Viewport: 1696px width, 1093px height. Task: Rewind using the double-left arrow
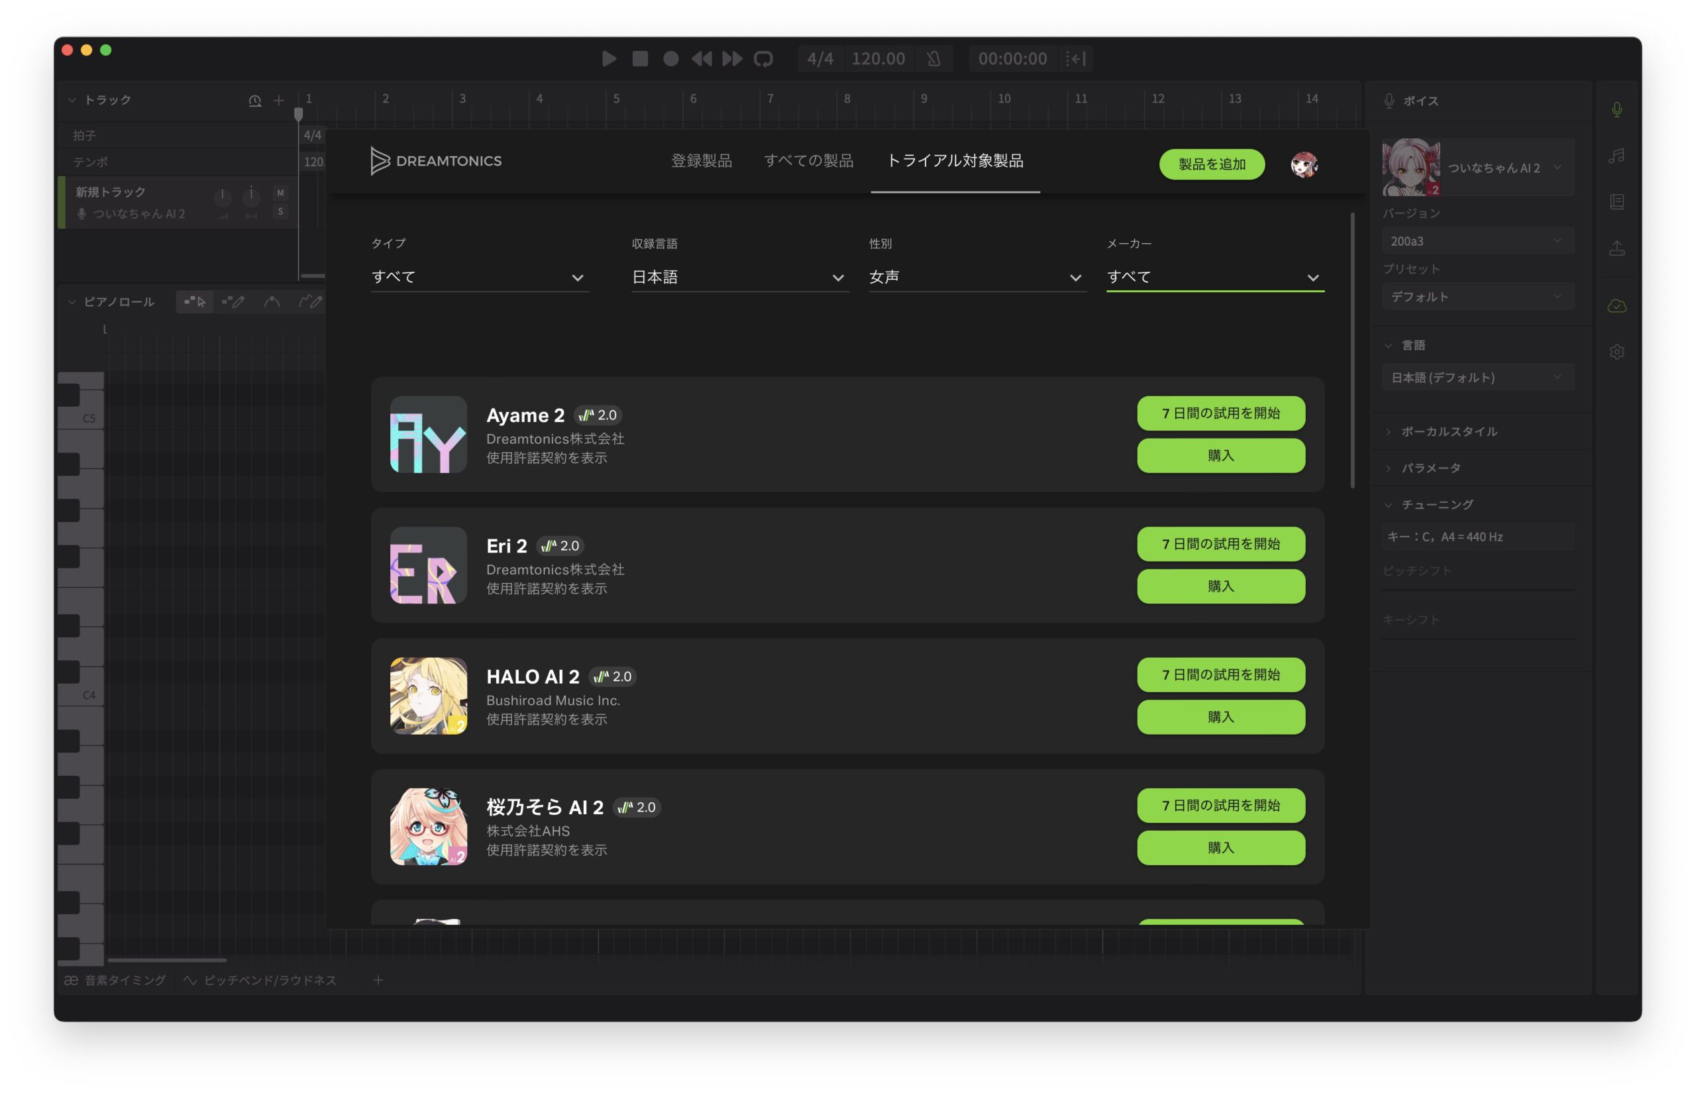(702, 58)
